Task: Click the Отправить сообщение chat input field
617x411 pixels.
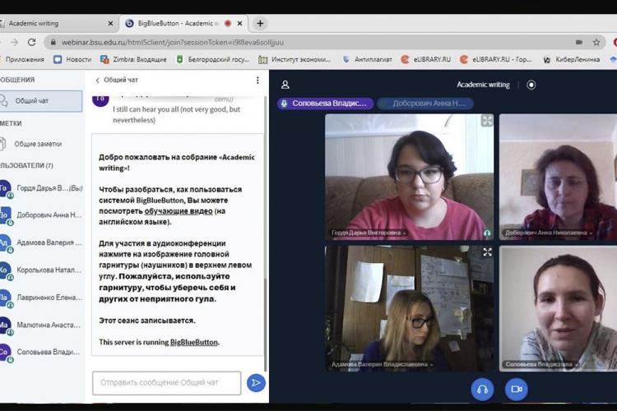Action: pyautogui.click(x=166, y=383)
